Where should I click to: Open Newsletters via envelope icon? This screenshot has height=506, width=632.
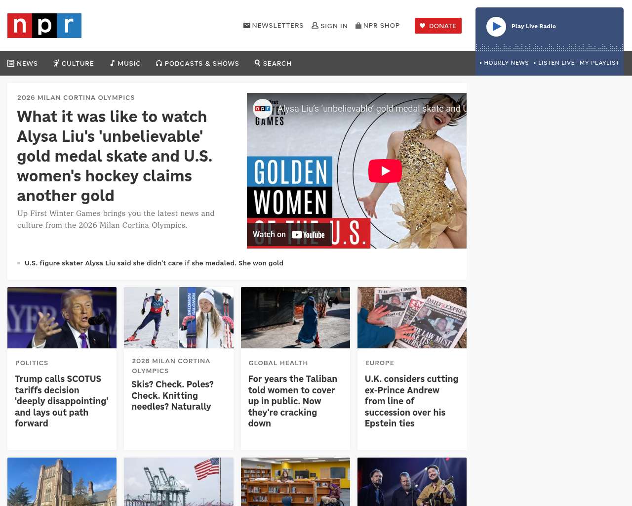[x=247, y=26]
